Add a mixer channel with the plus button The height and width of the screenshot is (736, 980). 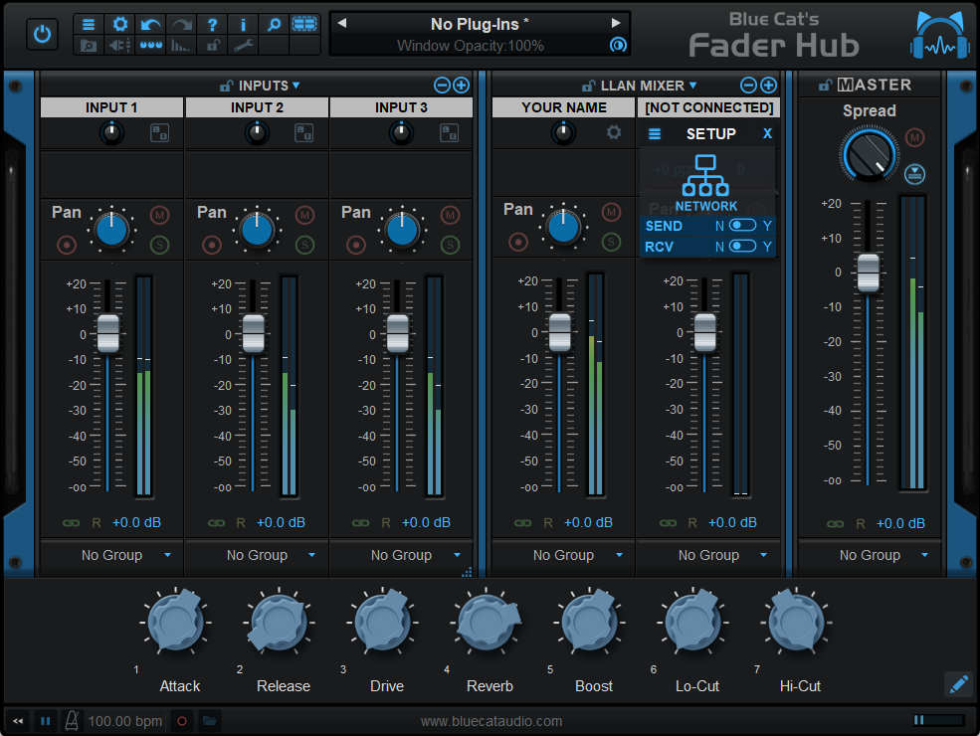click(767, 86)
